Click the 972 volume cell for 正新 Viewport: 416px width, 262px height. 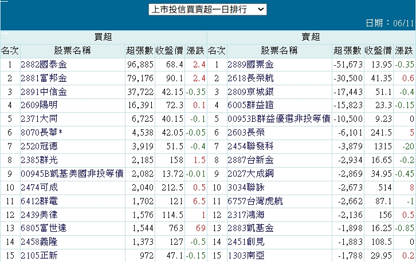click(147, 256)
